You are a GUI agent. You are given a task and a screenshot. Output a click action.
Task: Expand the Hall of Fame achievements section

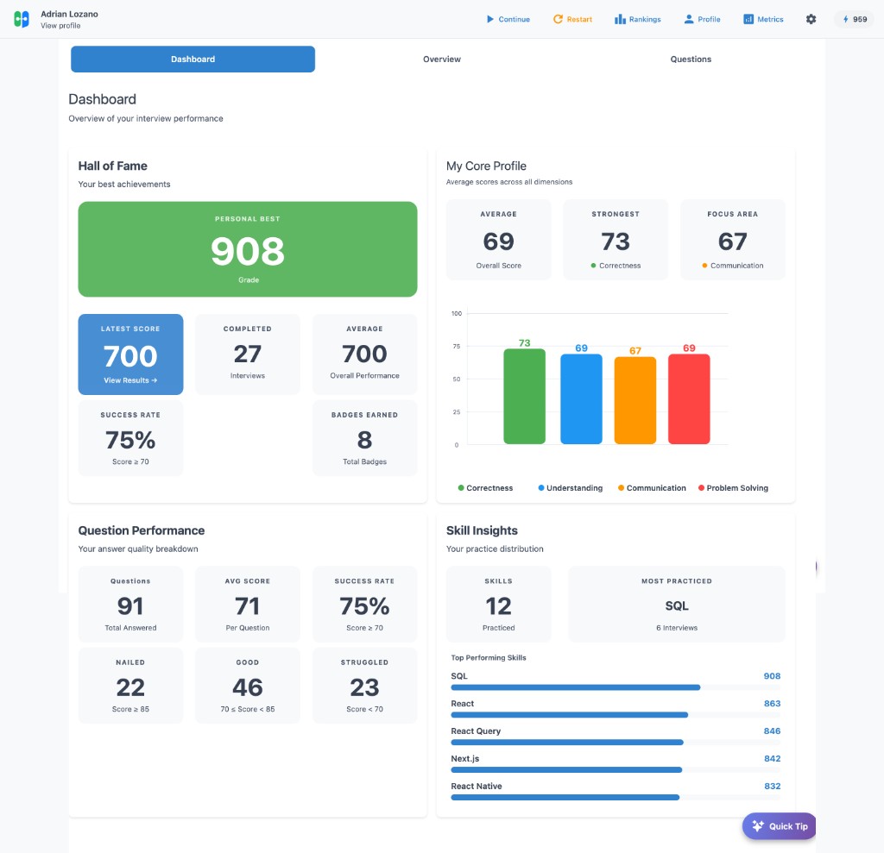[x=112, y=166]
